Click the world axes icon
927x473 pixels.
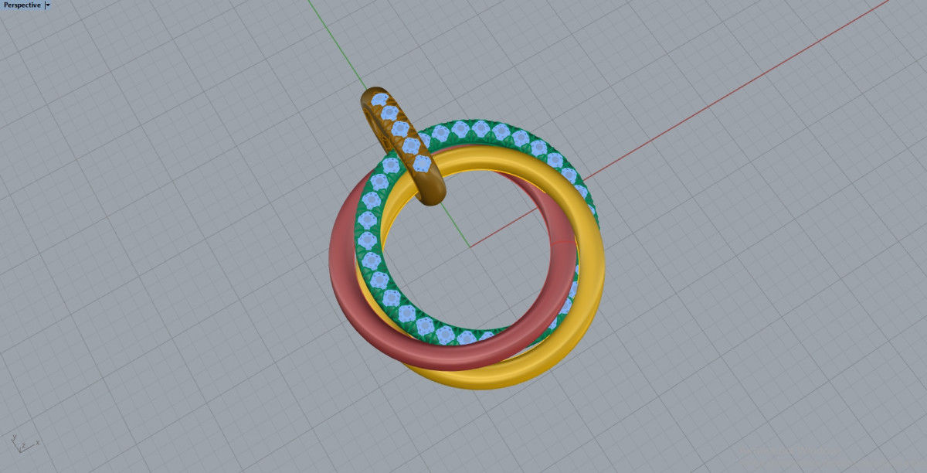[25, 443]
